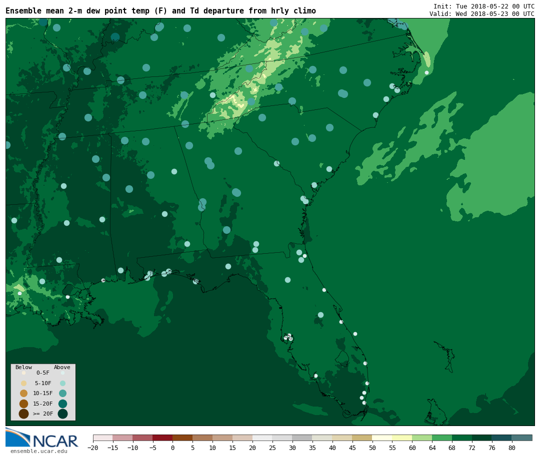Click the '>= 20F' legend label
Viewport: 540px width, 457px height.
click(43, 414)
